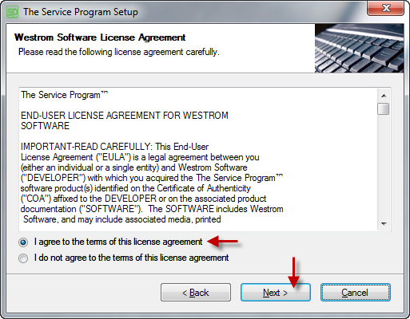This screenshot has height=319, width=410.
Task: Select the "I agree" radio button
Action: 23,242
